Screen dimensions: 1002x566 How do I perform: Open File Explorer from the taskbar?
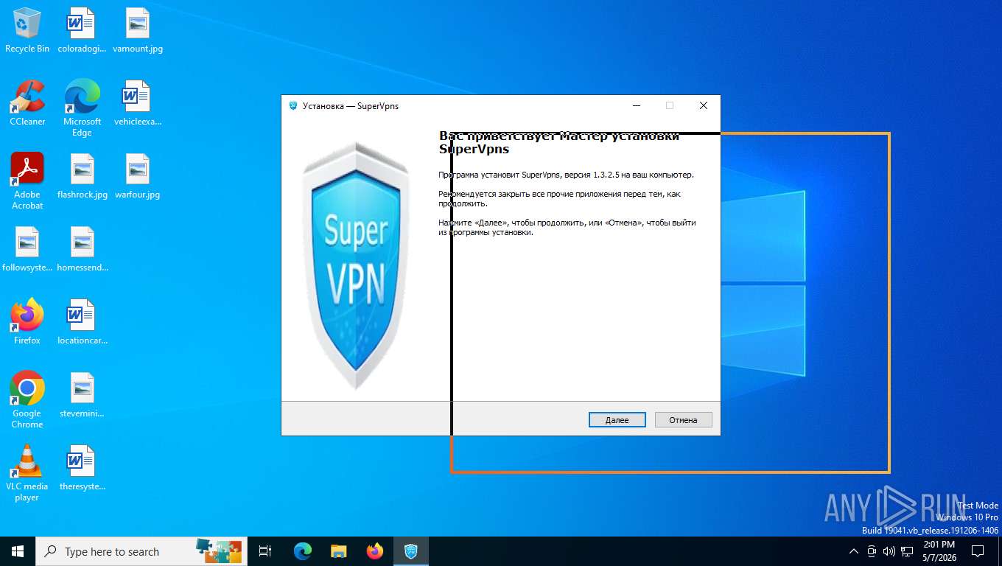[338, 551]
